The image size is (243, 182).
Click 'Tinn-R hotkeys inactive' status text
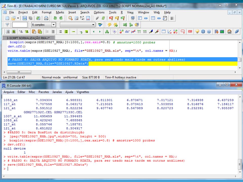(120, 77)
